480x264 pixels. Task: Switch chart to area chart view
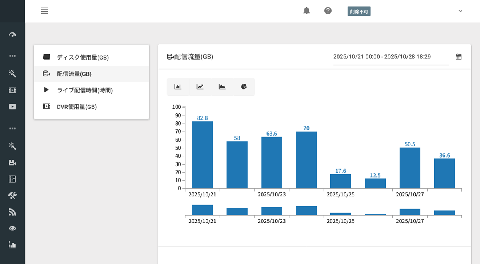point(222,87)
